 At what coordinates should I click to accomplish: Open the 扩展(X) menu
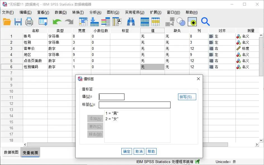[155, 13]
